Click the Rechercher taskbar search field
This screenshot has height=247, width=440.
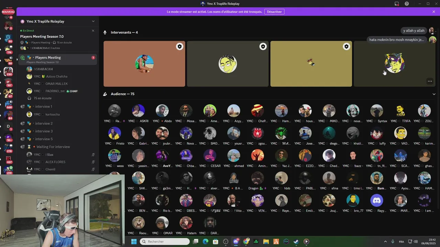(165, 242)
